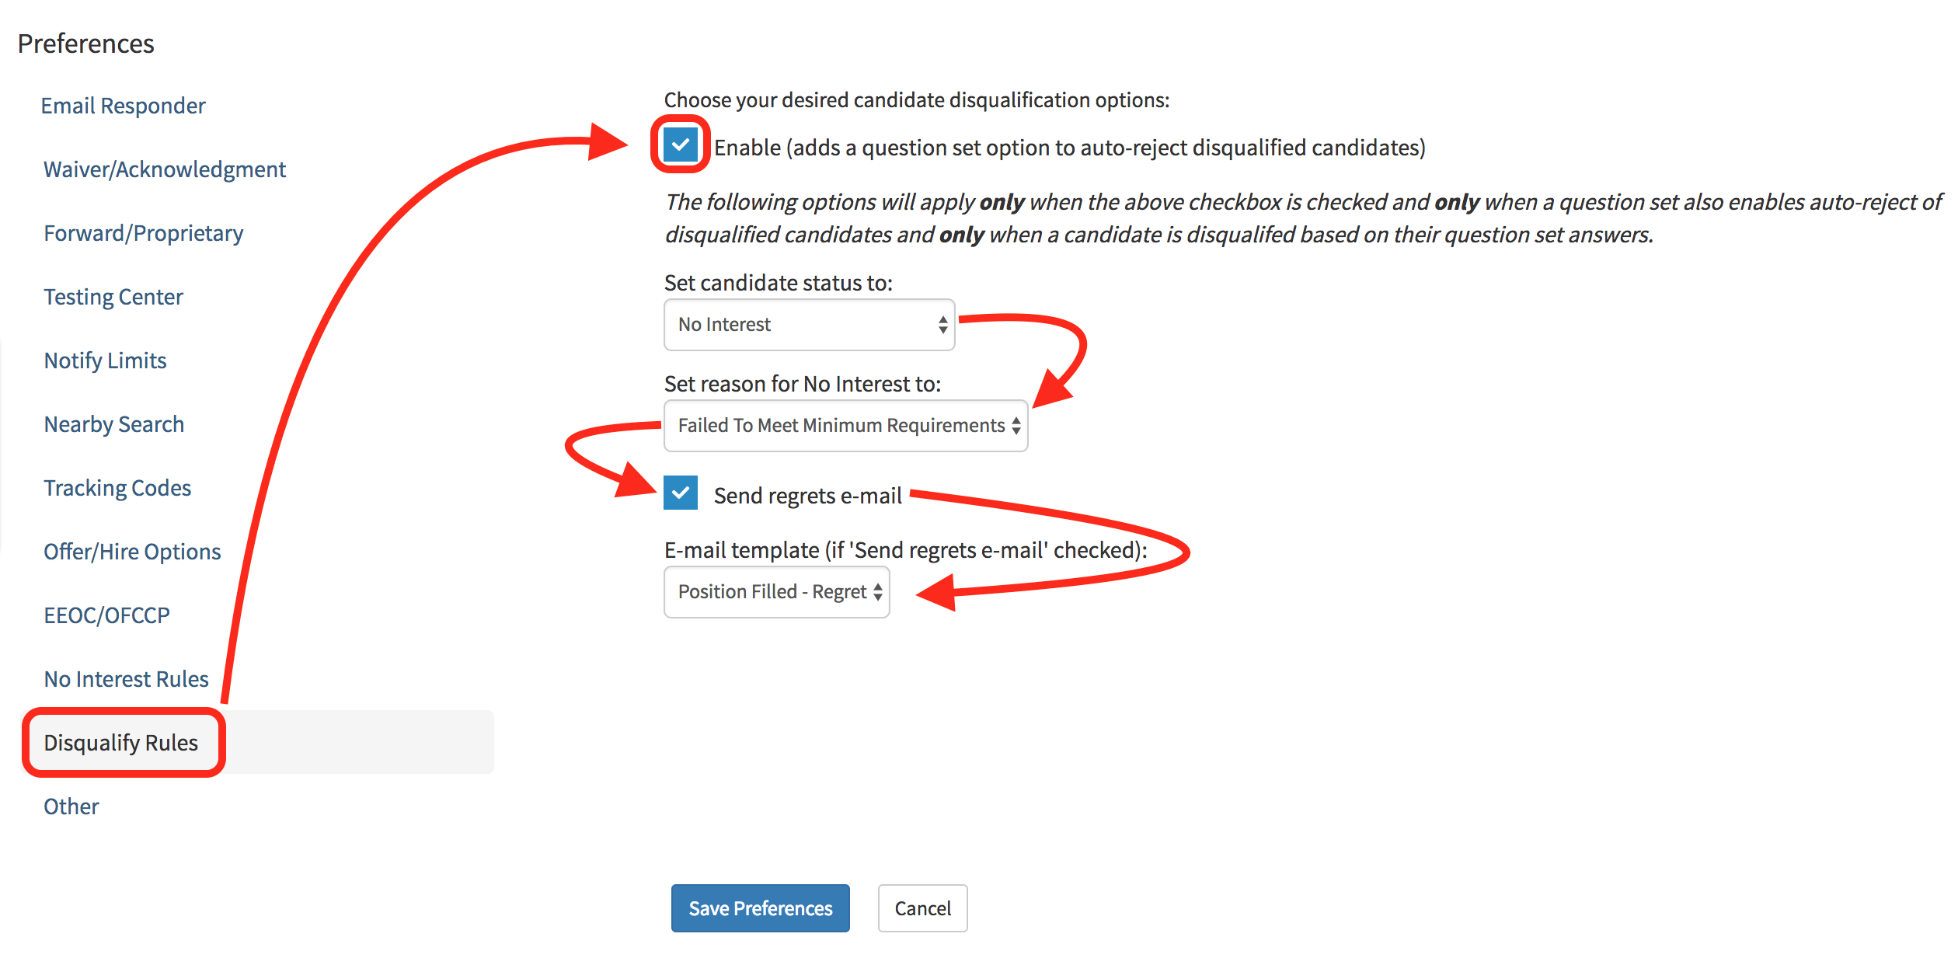Open the Tracking Codes section
This screenshot has height=965, width=1958.
click(117, 487)
